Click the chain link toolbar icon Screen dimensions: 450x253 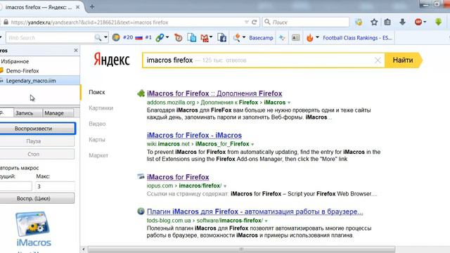pos(160,37)
